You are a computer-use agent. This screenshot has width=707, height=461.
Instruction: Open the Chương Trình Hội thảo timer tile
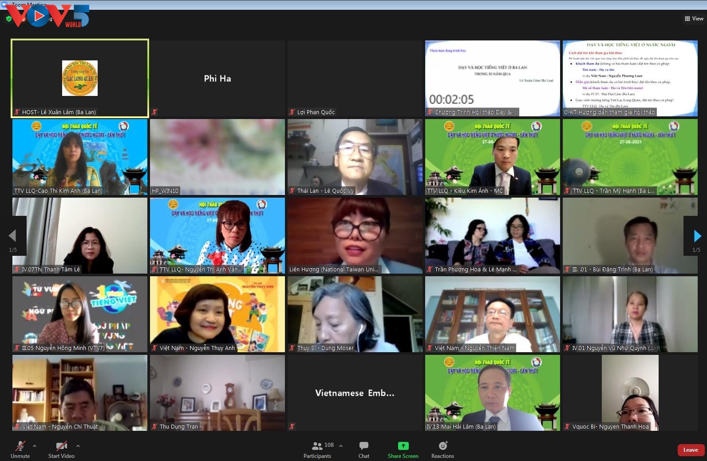click(x=492, y=79)
